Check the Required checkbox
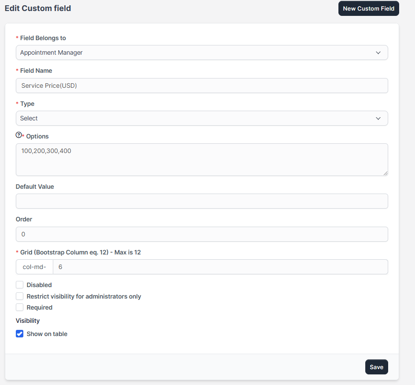Image resolution: width=415 pixels, height=385 pixels. click(19, 307)
